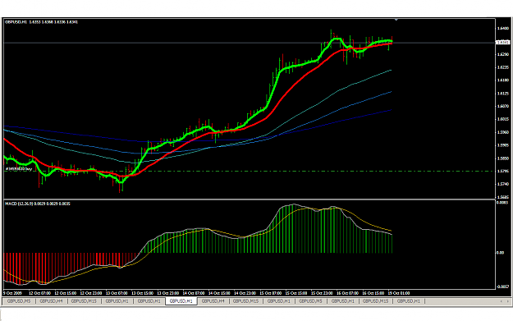Click the 0.00 MACD scale label
Screen dimensions: 513x321
point(500,253)
